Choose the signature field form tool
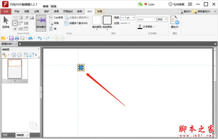 point(26,17)
